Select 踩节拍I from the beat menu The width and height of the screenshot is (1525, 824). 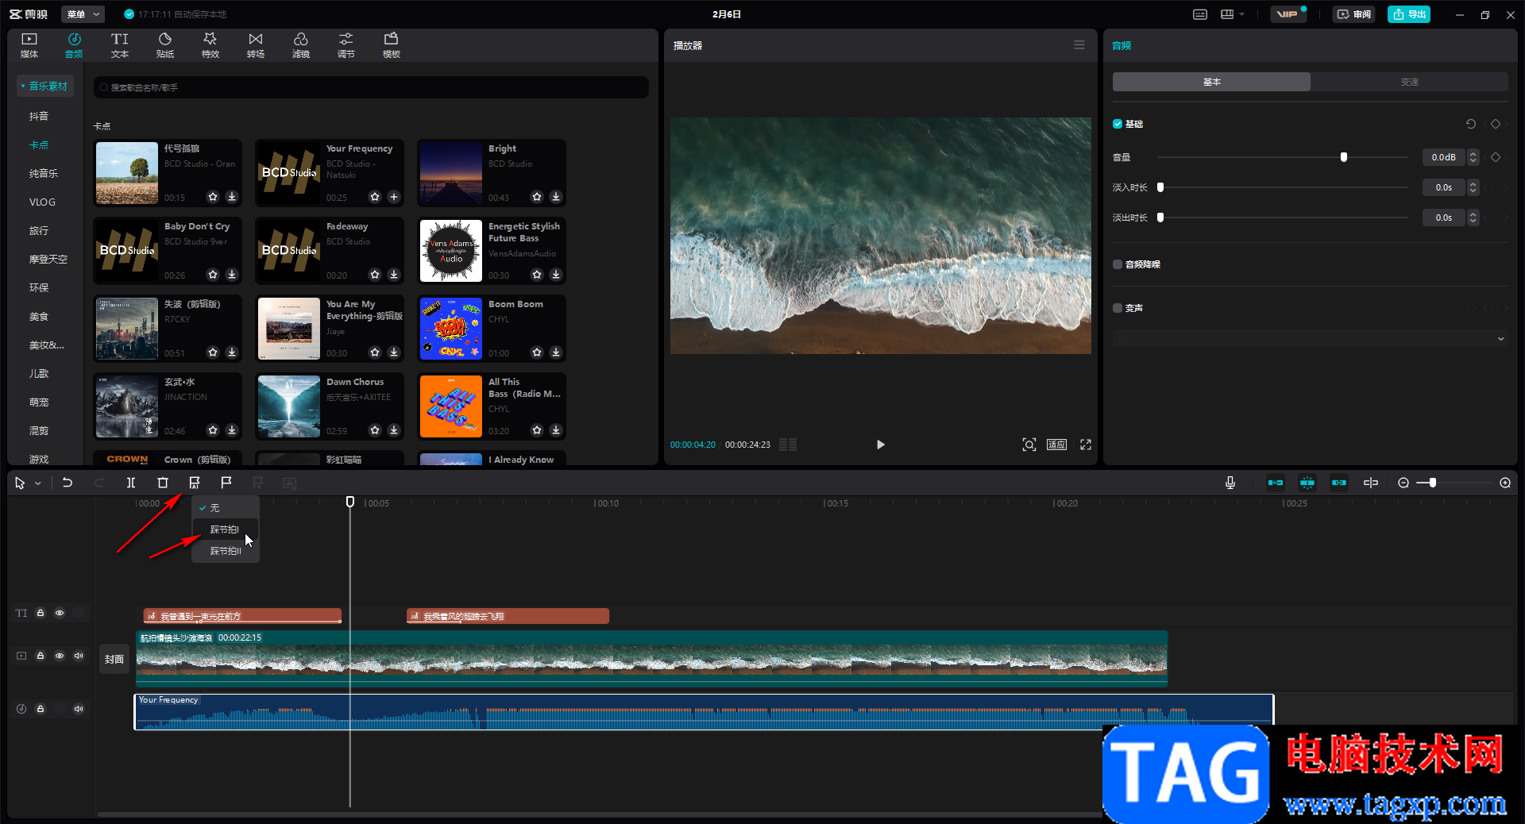225,529
